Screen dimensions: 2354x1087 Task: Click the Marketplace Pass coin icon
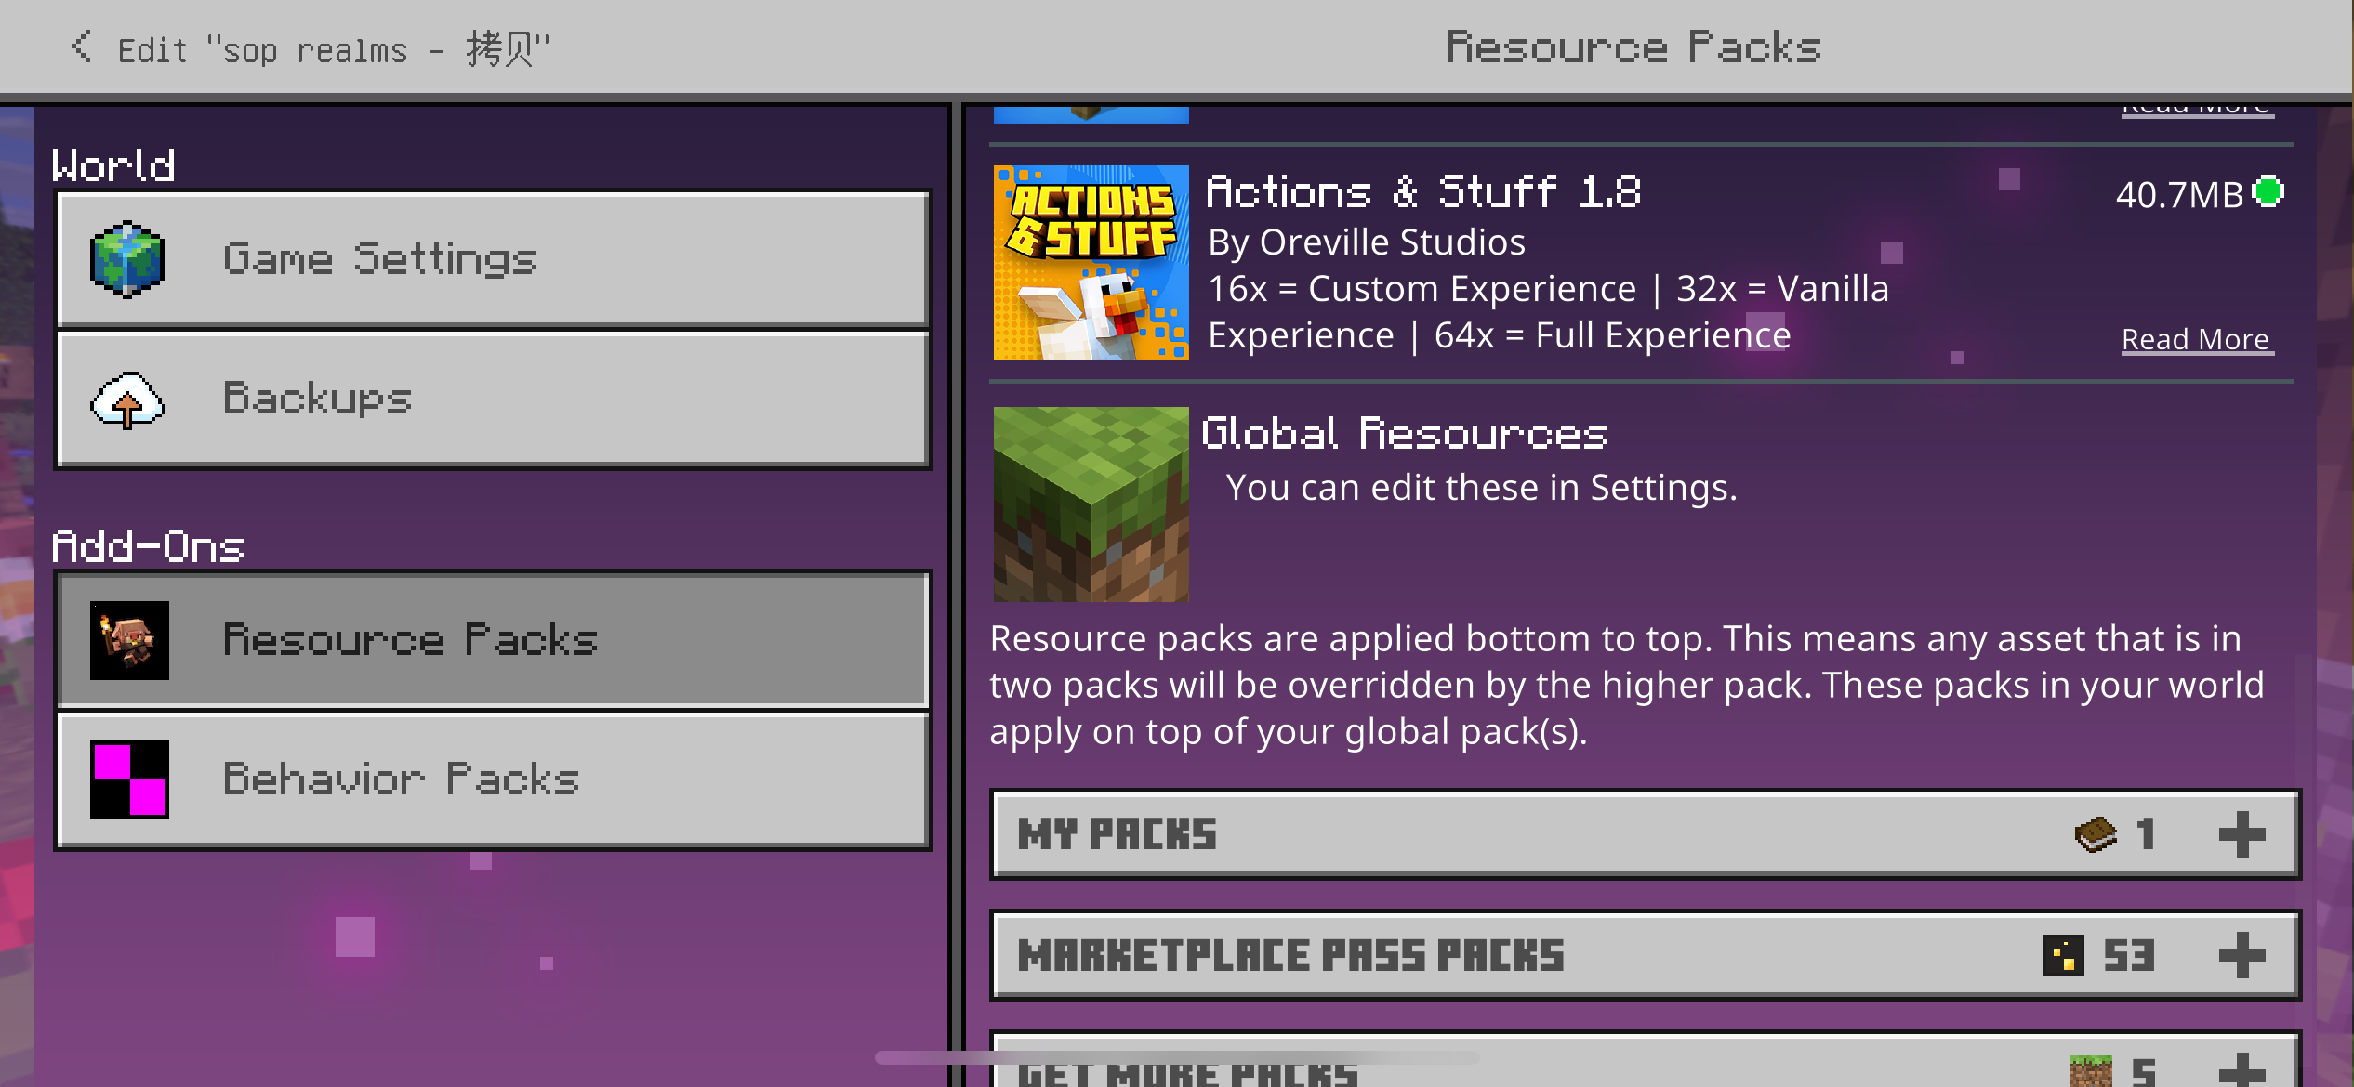(2063, 955)
